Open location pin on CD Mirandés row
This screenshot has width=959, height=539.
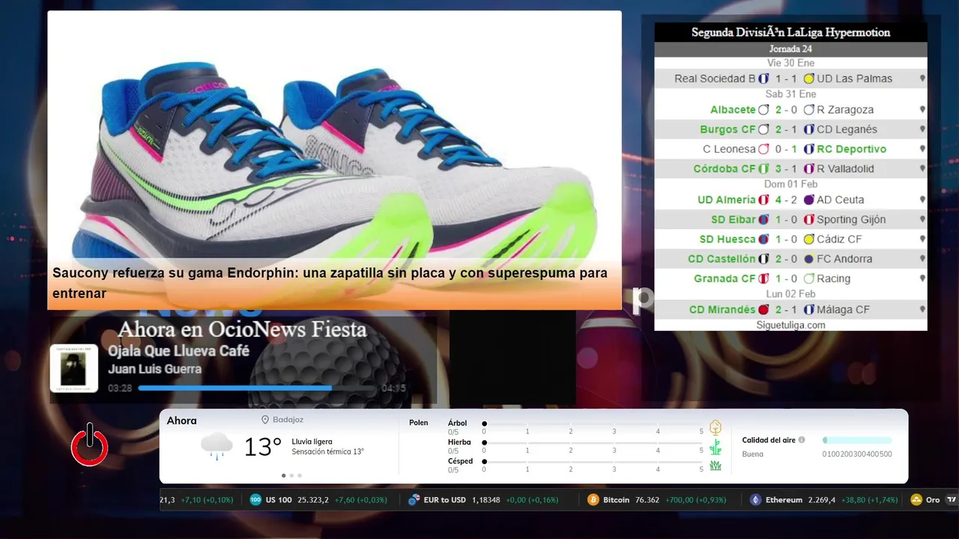[x=922, y=310]
